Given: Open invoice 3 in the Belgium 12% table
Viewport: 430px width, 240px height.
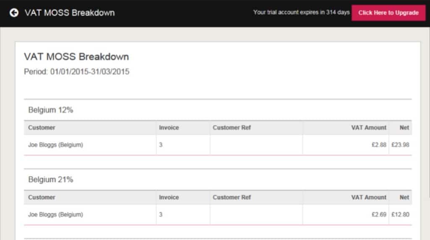Looking at the screenshot, I should (x=161, y=145).
